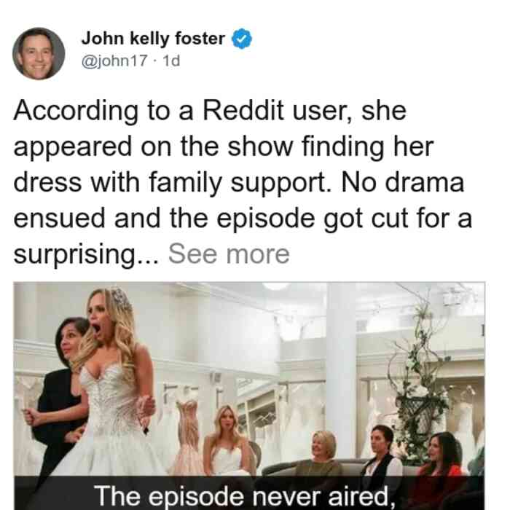Image resolution: width=510 pixels, height=510 pixels.
Task: Click the seated woman in black vest
Action: (382, 452)
